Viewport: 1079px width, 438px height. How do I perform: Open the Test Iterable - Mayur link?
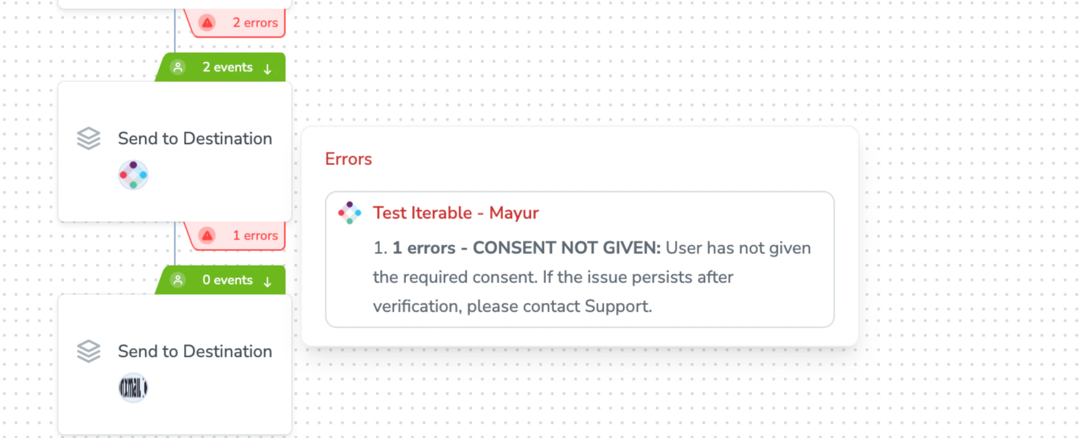[x=455, y=212]
